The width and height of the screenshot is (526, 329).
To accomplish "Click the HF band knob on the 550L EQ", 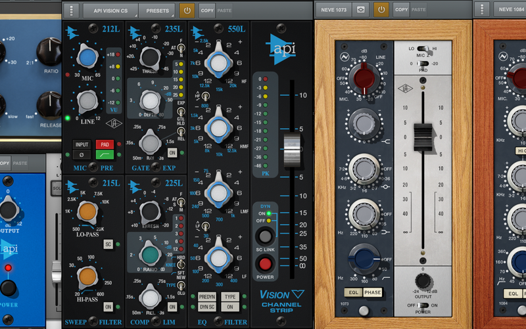I will (x=219, y=62).
